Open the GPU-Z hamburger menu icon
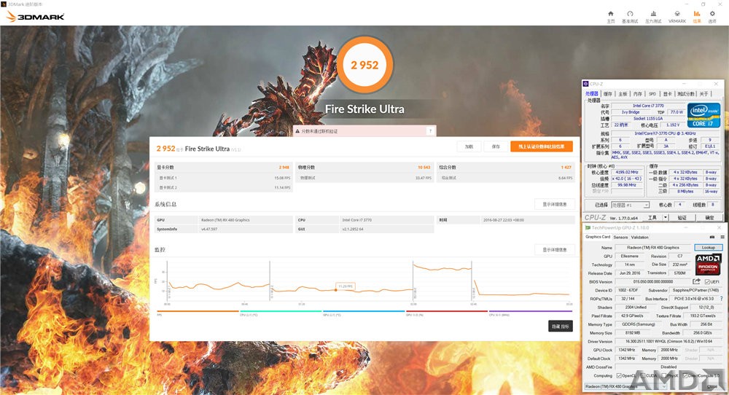Viewport: 729px width, 395px height. (722, 237)
